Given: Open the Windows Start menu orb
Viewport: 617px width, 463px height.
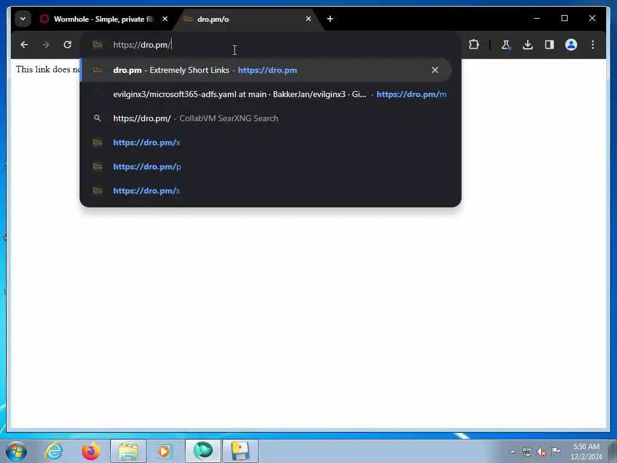Looking at the screenshot, I should [16, 451].
